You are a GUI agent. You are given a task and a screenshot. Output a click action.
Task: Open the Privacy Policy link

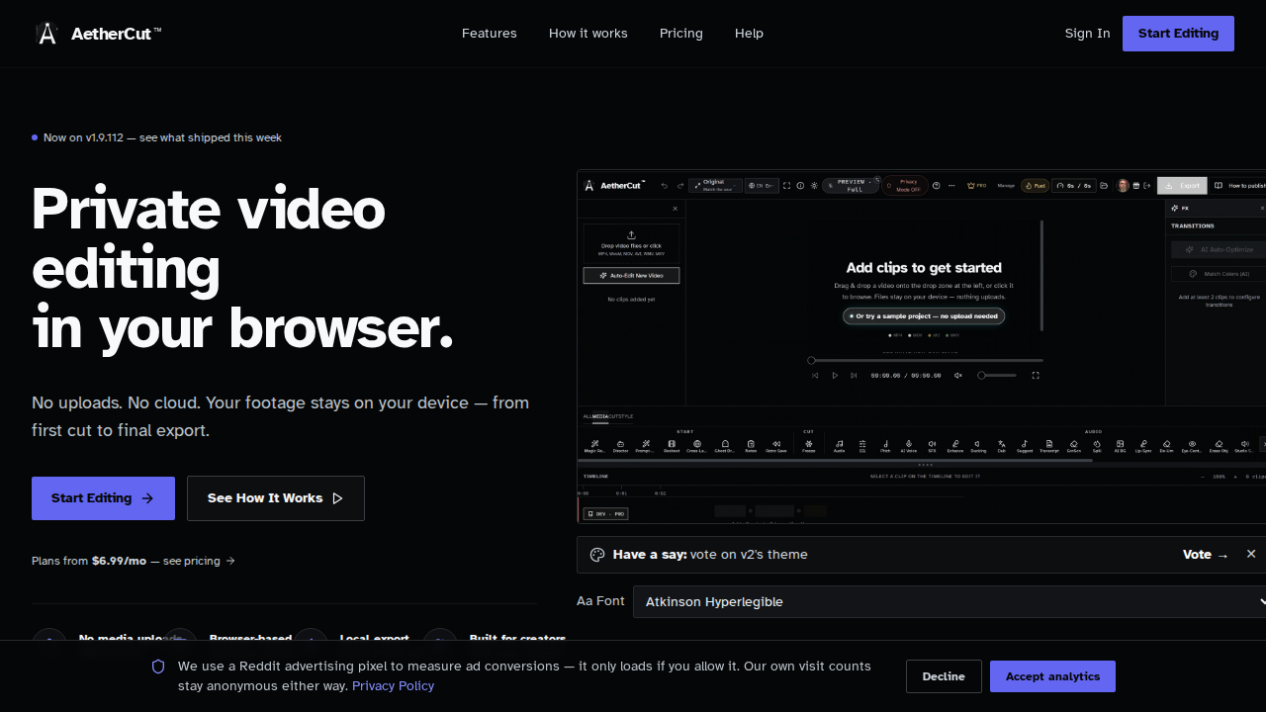(393, 685)
